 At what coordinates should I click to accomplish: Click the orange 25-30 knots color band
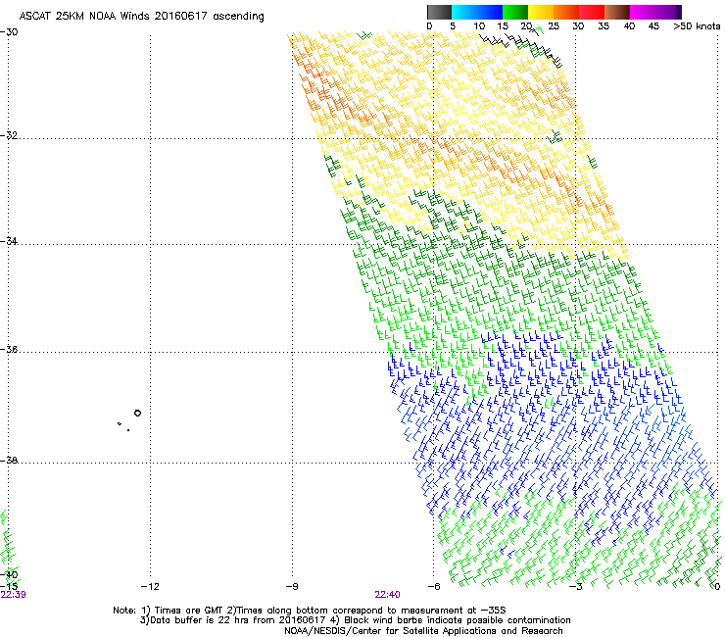point(566,12)
